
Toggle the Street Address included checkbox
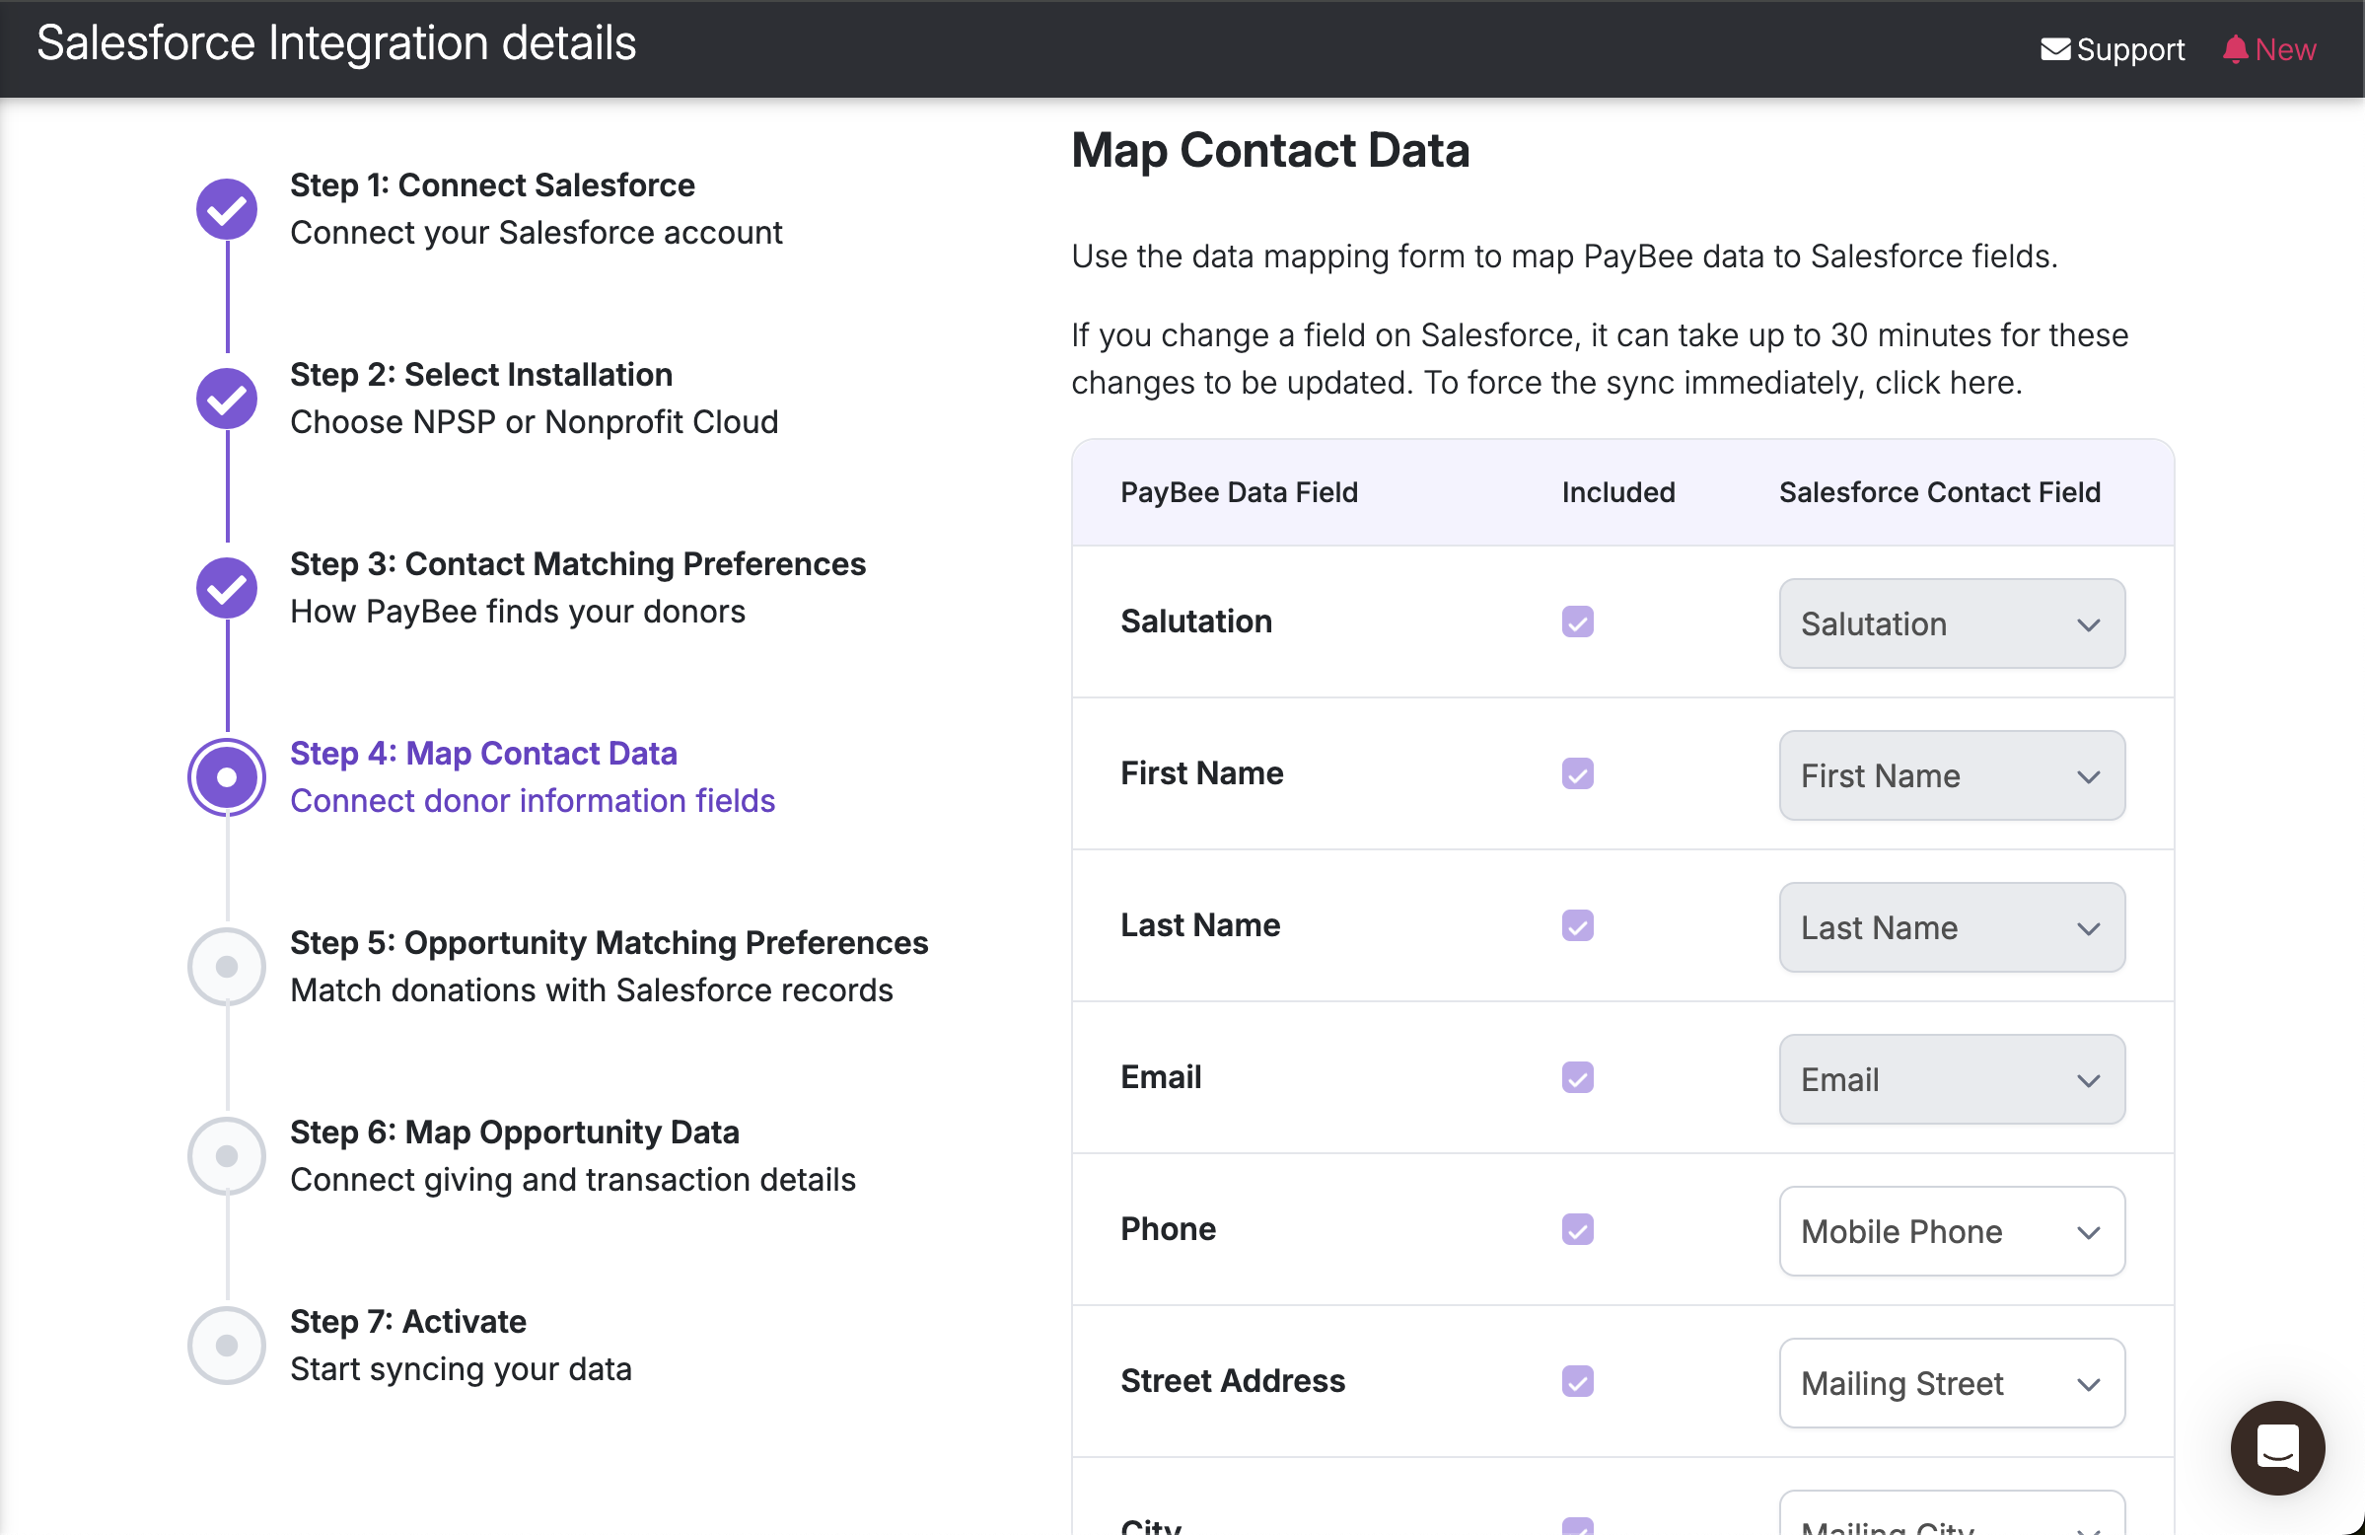pyautogui.click(x=1577, y=1382)
